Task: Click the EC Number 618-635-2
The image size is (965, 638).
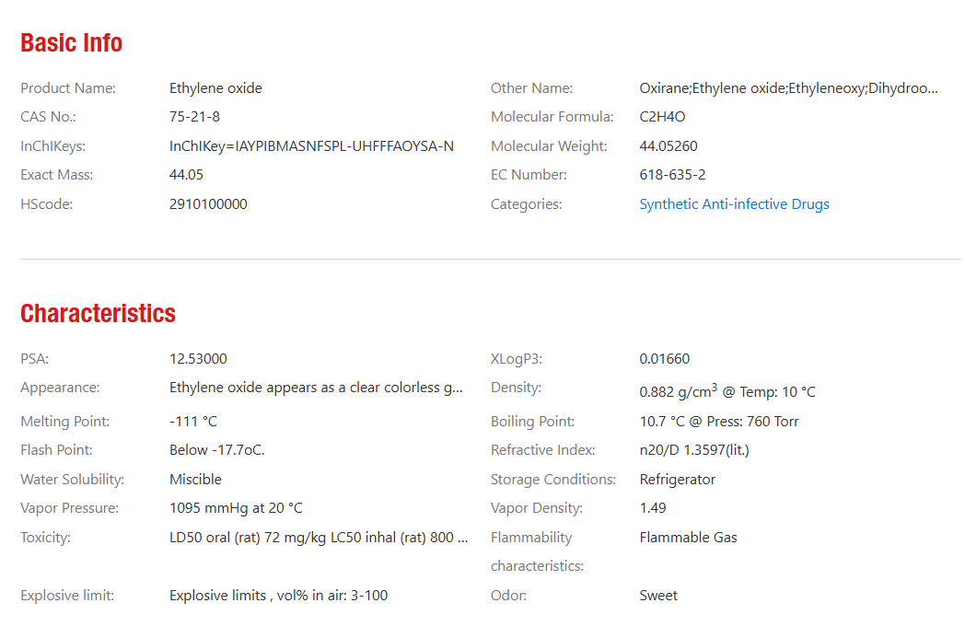Action: [x=672, y=175]
